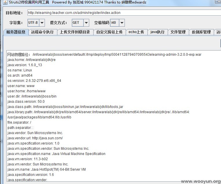Go to the 数据库管理 tab
The width and height of the screenshot is (221, 184).
[201, 32]
